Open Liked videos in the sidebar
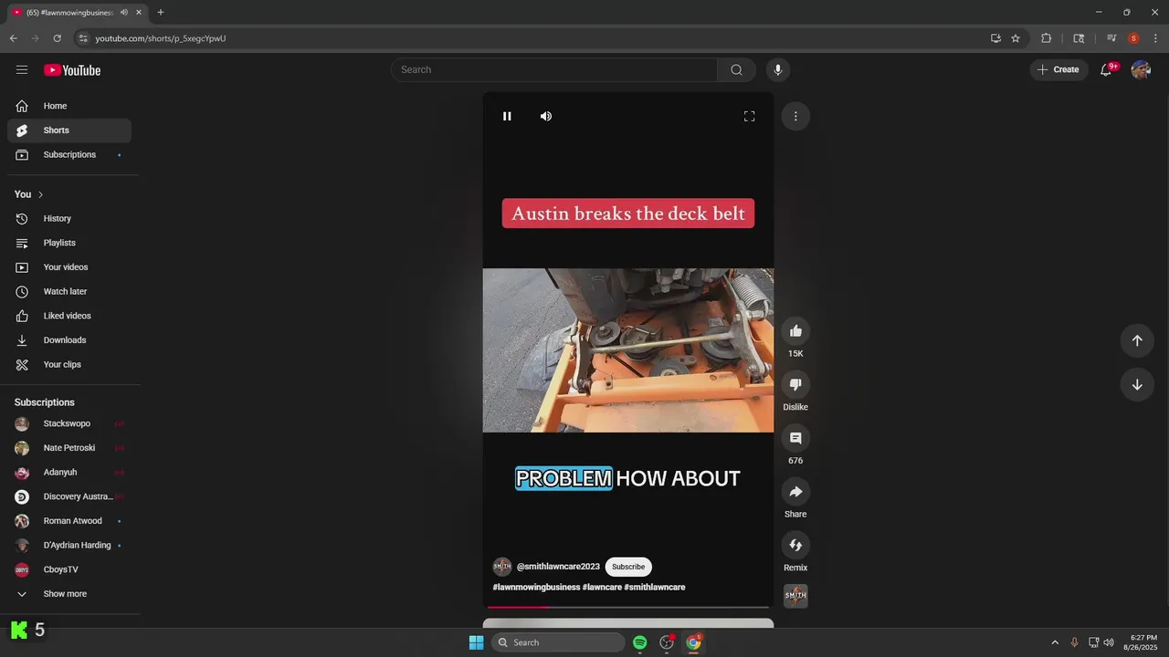Viewport: 1169px width, 657px height. (69, 316)
